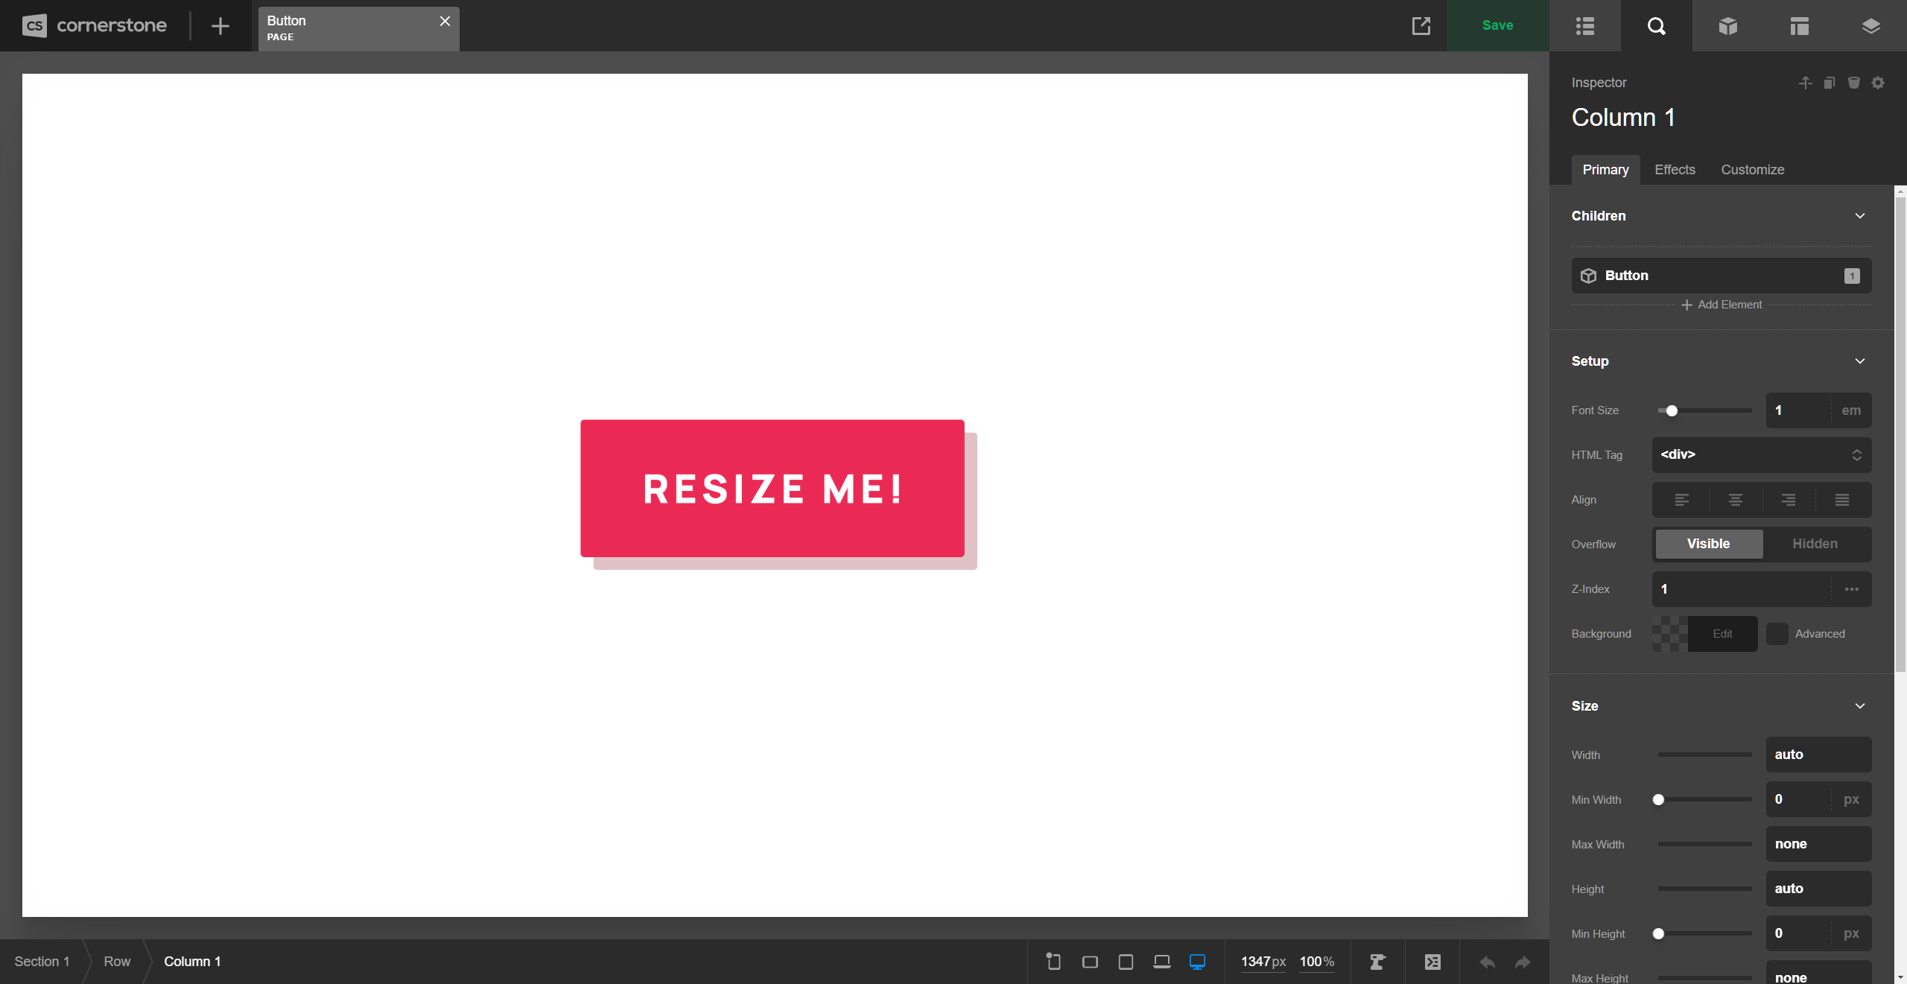Viewport: 1907px width, 984px height.
Task: Open inspector settings with the gear icon
Action: click(1878, 83)
